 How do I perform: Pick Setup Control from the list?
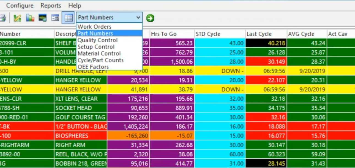pos(96,47)
